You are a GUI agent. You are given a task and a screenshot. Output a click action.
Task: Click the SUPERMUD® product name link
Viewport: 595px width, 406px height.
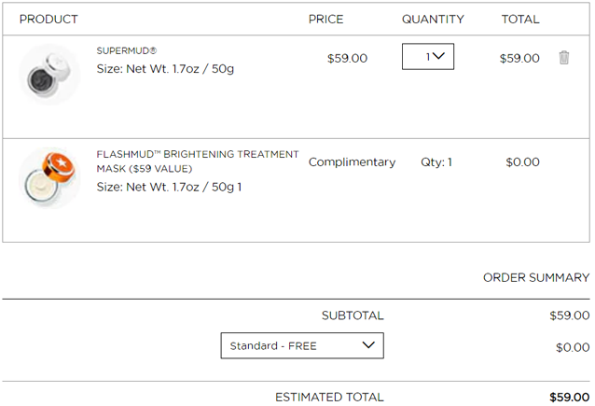tap(126, 50)
